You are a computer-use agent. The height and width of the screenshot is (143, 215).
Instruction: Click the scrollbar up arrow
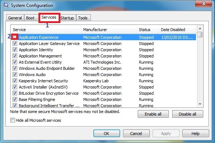click(x=200, y=29)
